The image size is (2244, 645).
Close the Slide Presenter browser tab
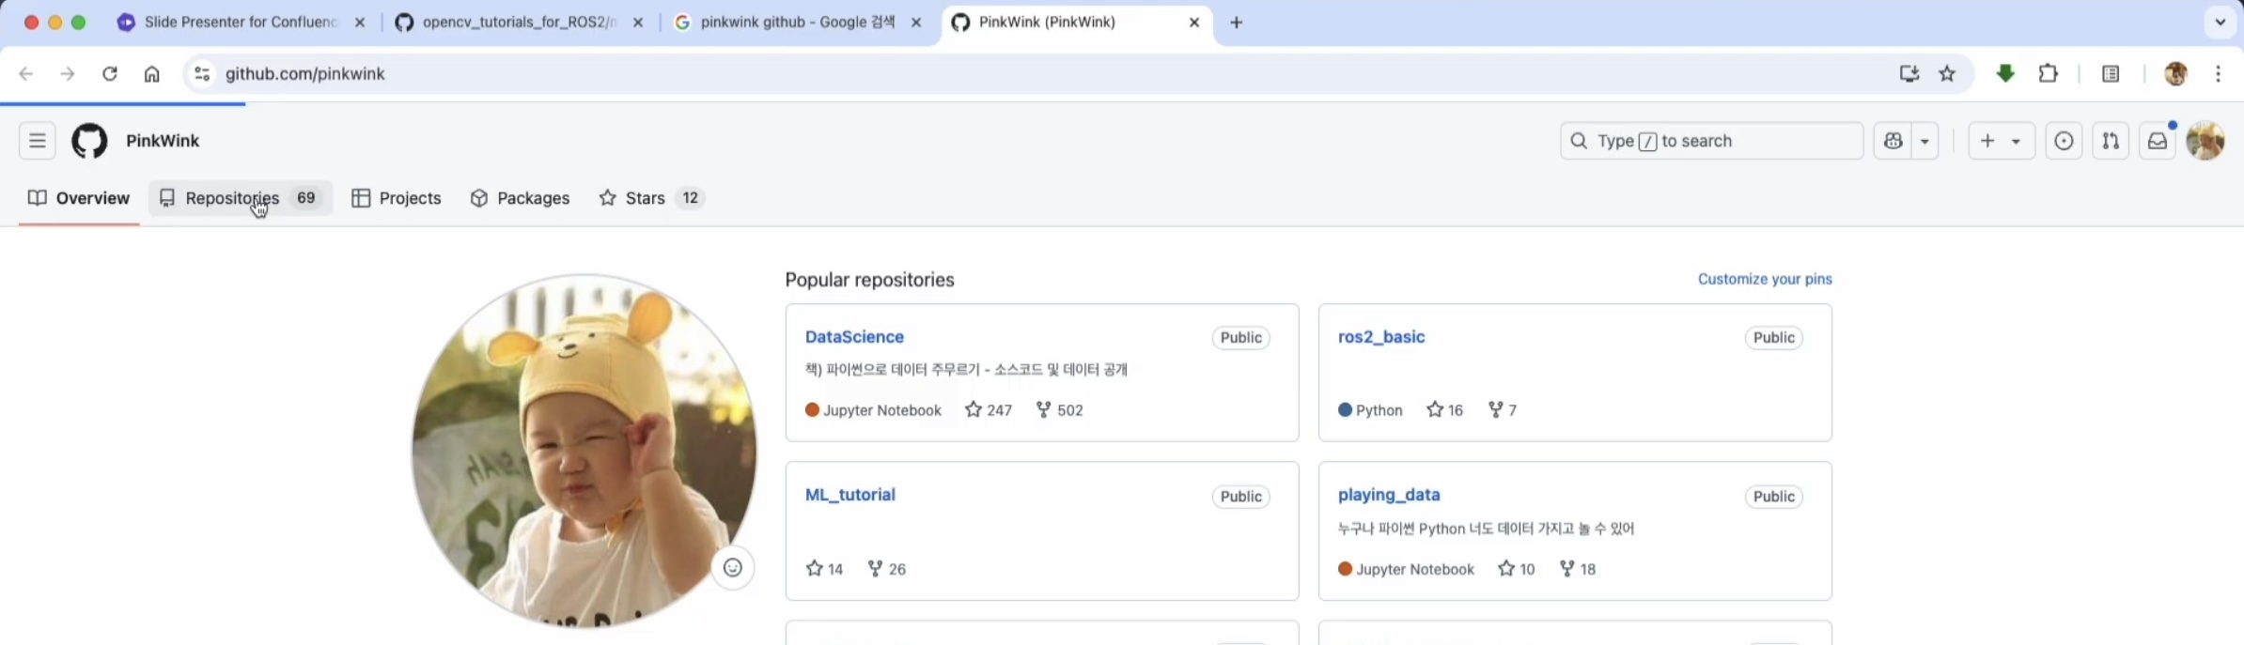click(x=359, y=23)
